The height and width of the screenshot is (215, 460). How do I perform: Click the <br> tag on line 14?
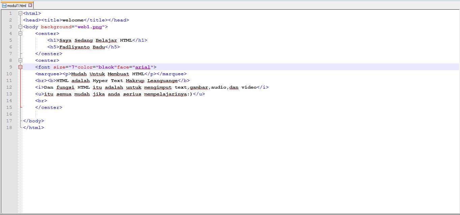pos(41,100)
